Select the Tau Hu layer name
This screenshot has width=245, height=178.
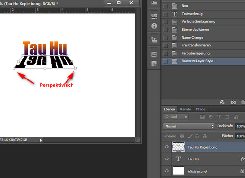pyautogui.click(x=193, y=159)
